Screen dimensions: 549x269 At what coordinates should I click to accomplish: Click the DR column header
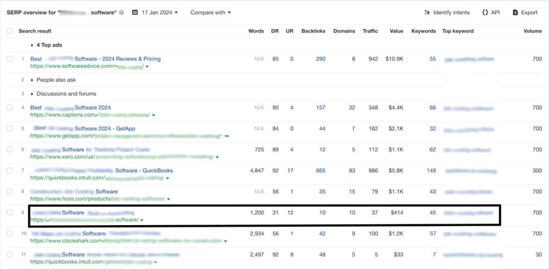pyautogui.click(x=275, y=31)
